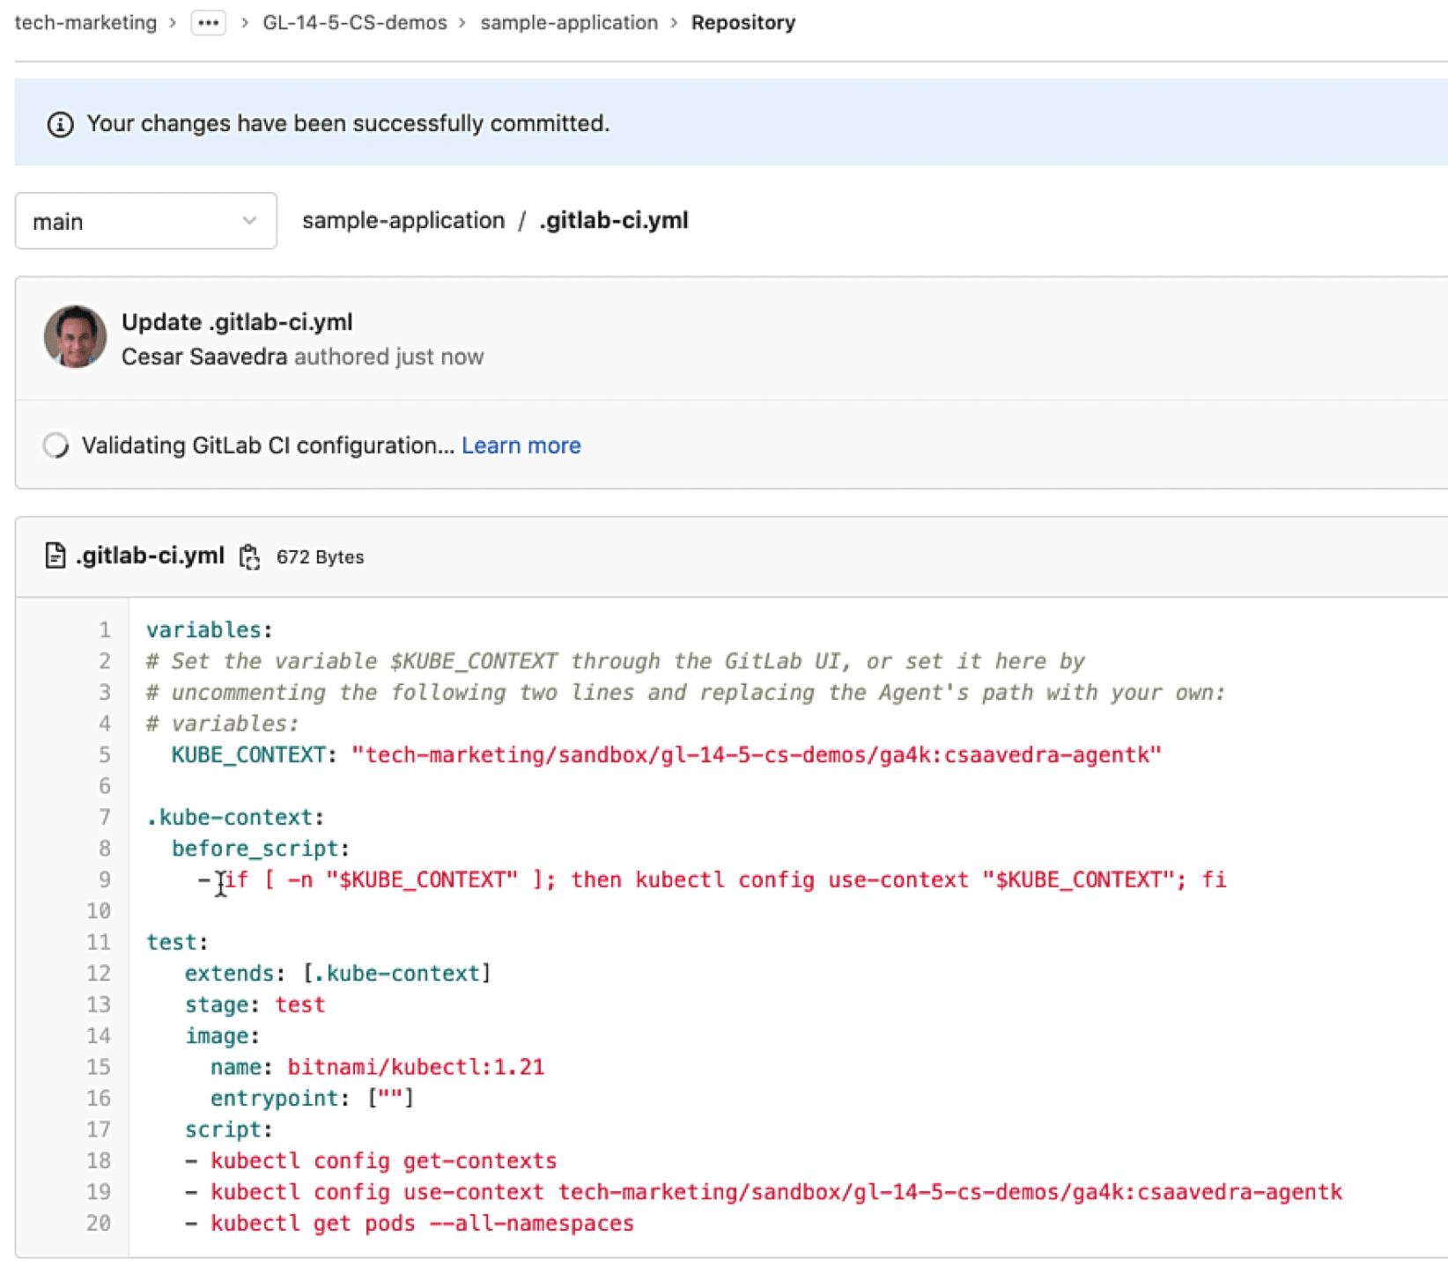Screen dimensions: 1448x1273
Task: Click .gitlab-ci.yml in the file path
Action: [614, 220]
